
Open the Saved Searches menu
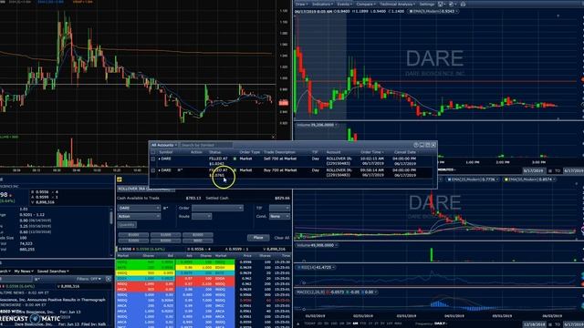[x=53, y=272]
